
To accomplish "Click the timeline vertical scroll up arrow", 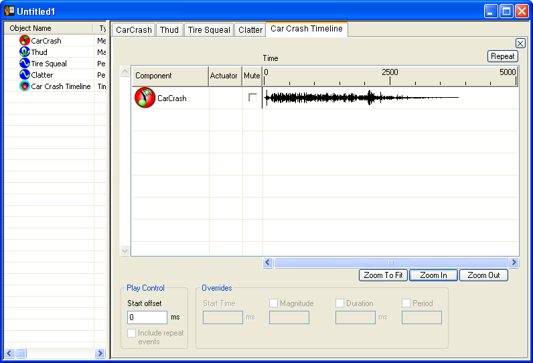I will (x=125, y=72).
